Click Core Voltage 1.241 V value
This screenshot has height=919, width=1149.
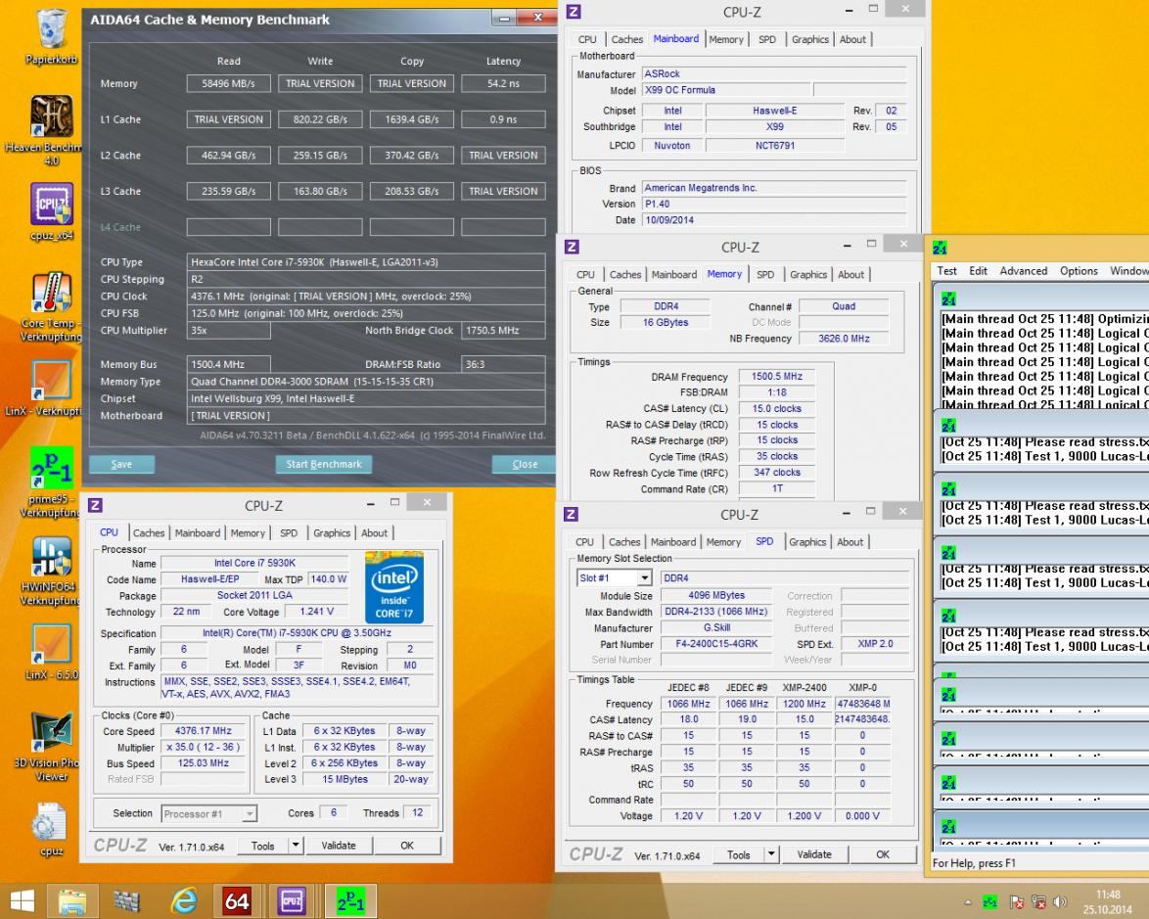(316, 612)
